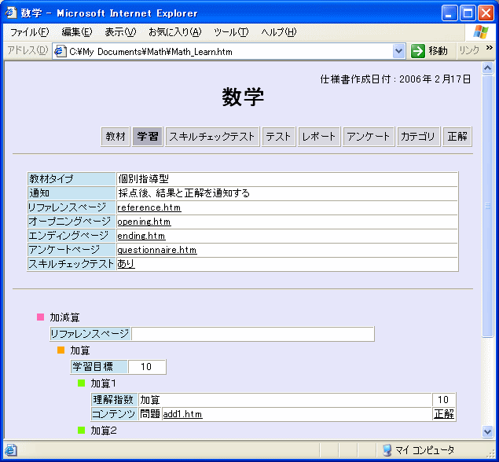Click the IE icon in title bar
Screen dimensions: 499x462
point(12,13)
